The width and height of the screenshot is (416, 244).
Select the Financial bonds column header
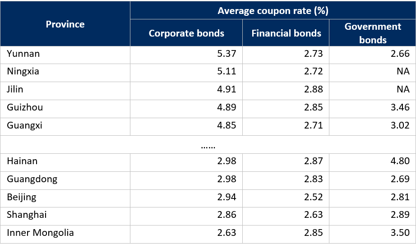[286, 33]
